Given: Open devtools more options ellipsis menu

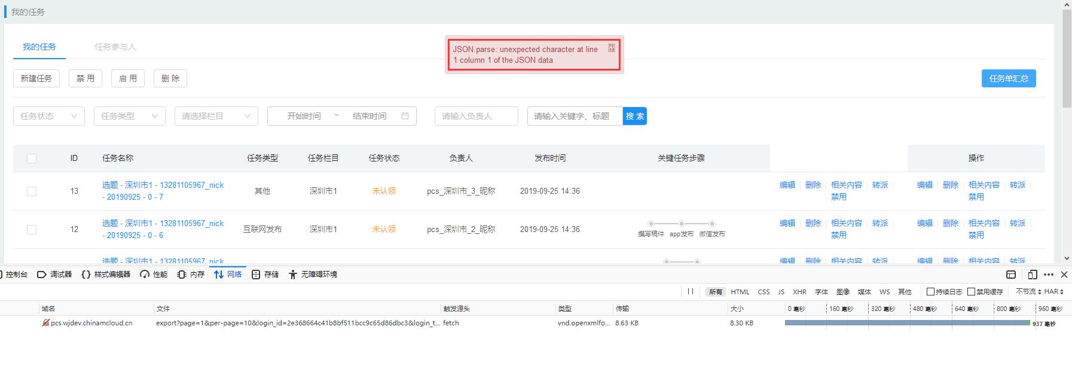Looking at the screenshot, I should (1049, 275).
